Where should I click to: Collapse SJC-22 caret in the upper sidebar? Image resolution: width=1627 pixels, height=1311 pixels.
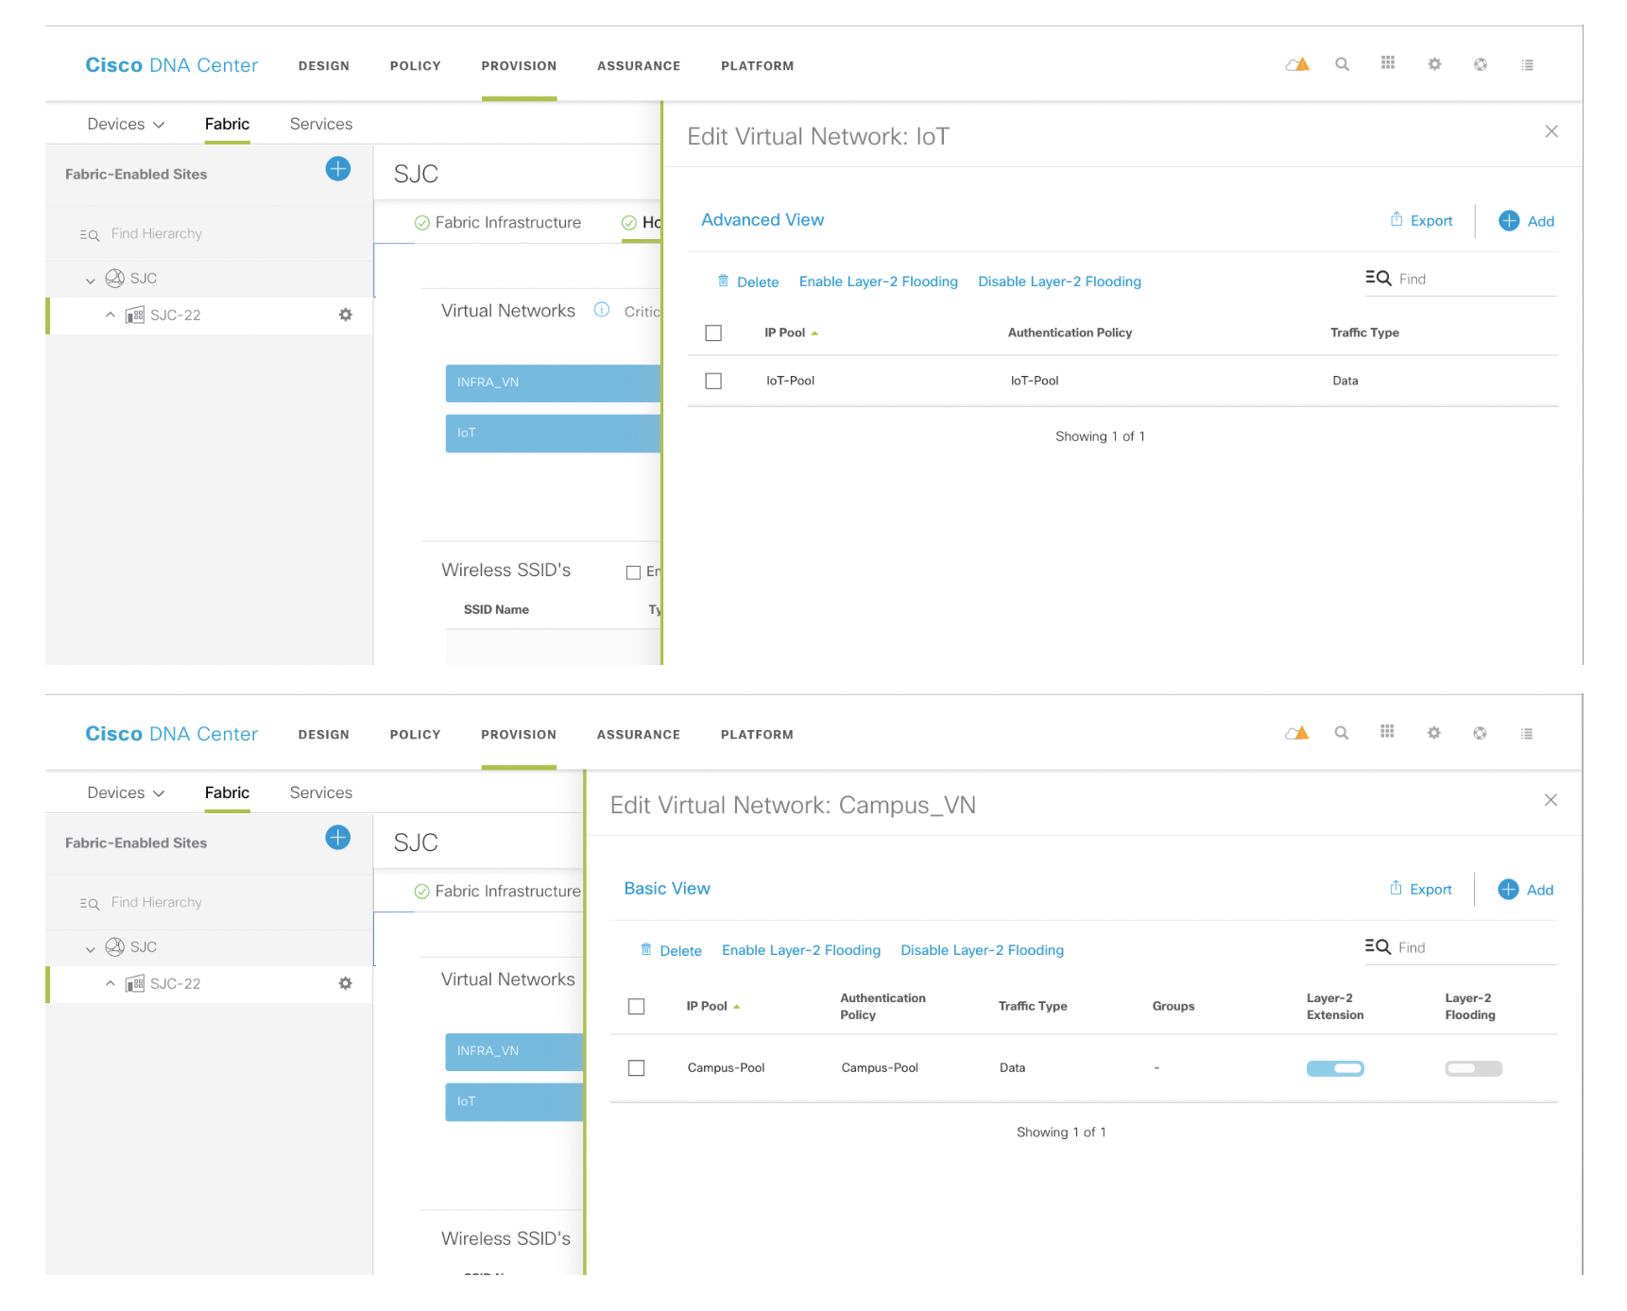click(111, 315)
